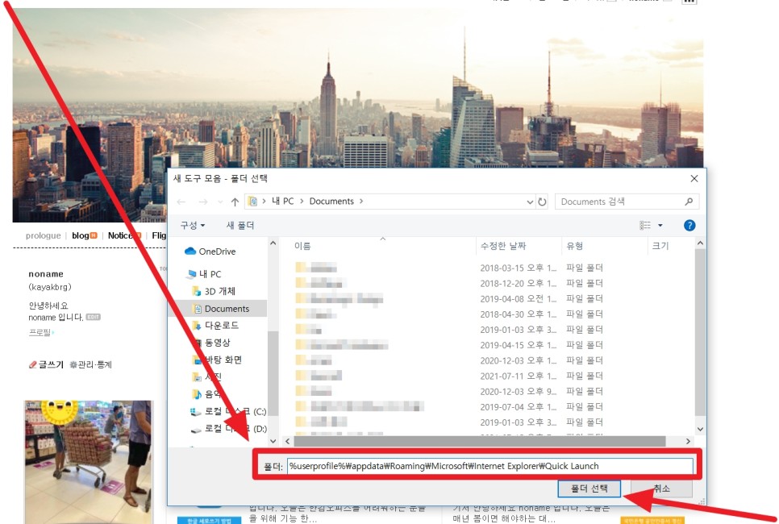Select folder row dated 2021-07-11
The height and width of the screenshot is (524, 779).
click(448, 376)
